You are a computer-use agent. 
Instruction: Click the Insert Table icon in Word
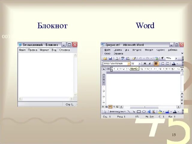[156, 58]
